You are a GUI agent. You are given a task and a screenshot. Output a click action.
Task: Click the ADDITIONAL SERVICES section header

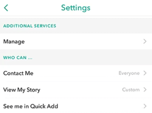click(30, 26)
